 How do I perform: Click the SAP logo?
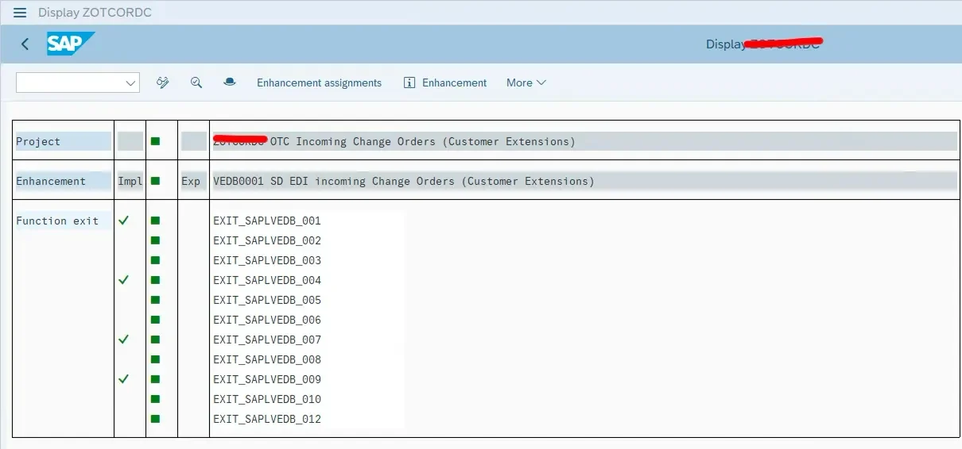[70, 44]
